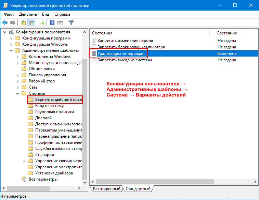Open the Вид menu
The height and width of the screenshot is (200, 259).
(x=46, y=14)
